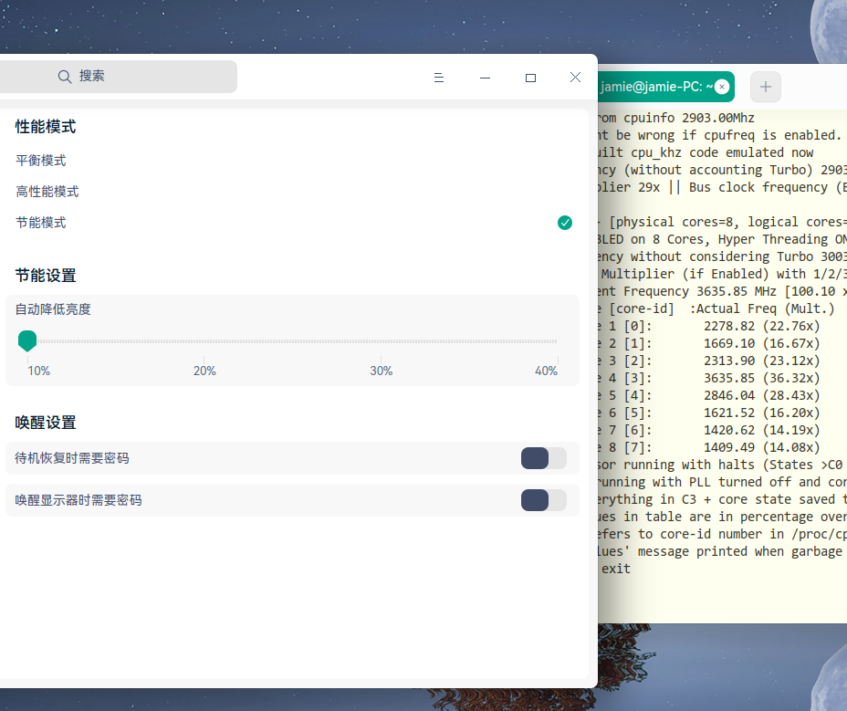Click terminal line 'cpuinfo 2903.00Mhz'
847x711 pixels.
tap(689, 118)
